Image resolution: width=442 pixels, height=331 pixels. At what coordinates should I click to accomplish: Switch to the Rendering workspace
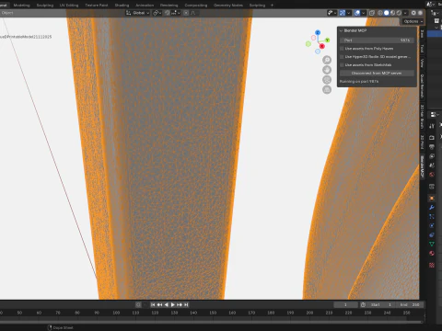click(x=169, y=6)
